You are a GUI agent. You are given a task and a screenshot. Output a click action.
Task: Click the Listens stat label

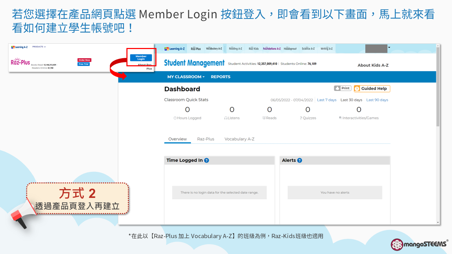[232, 118]
